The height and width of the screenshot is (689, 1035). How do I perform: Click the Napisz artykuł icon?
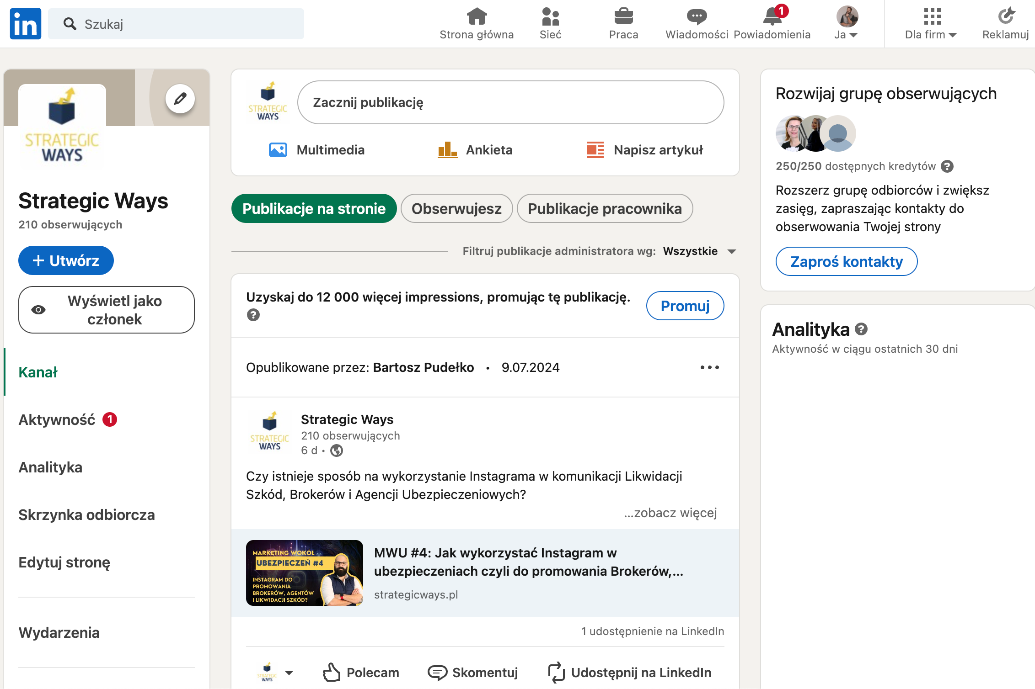pyautogui.click(x=595, y=150)
